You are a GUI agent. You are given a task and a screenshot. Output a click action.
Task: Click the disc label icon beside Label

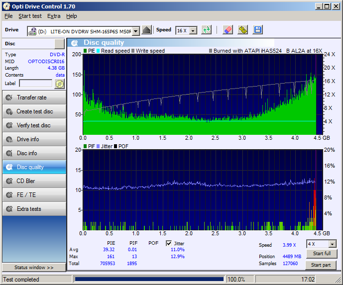coord(60,84)
